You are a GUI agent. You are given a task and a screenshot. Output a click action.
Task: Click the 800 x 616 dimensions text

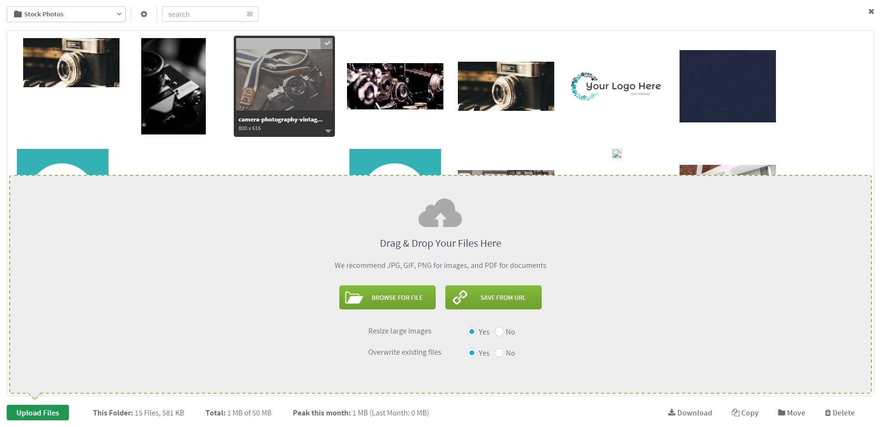pos(250,128)
